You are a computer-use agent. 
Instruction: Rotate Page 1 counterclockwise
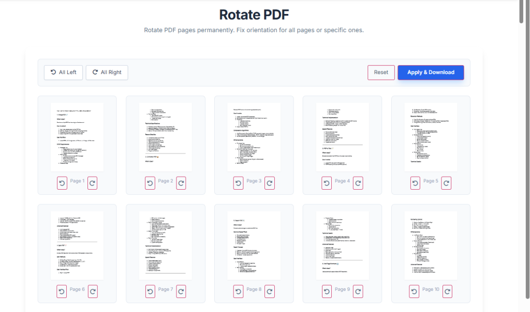[x=62, y=183]
